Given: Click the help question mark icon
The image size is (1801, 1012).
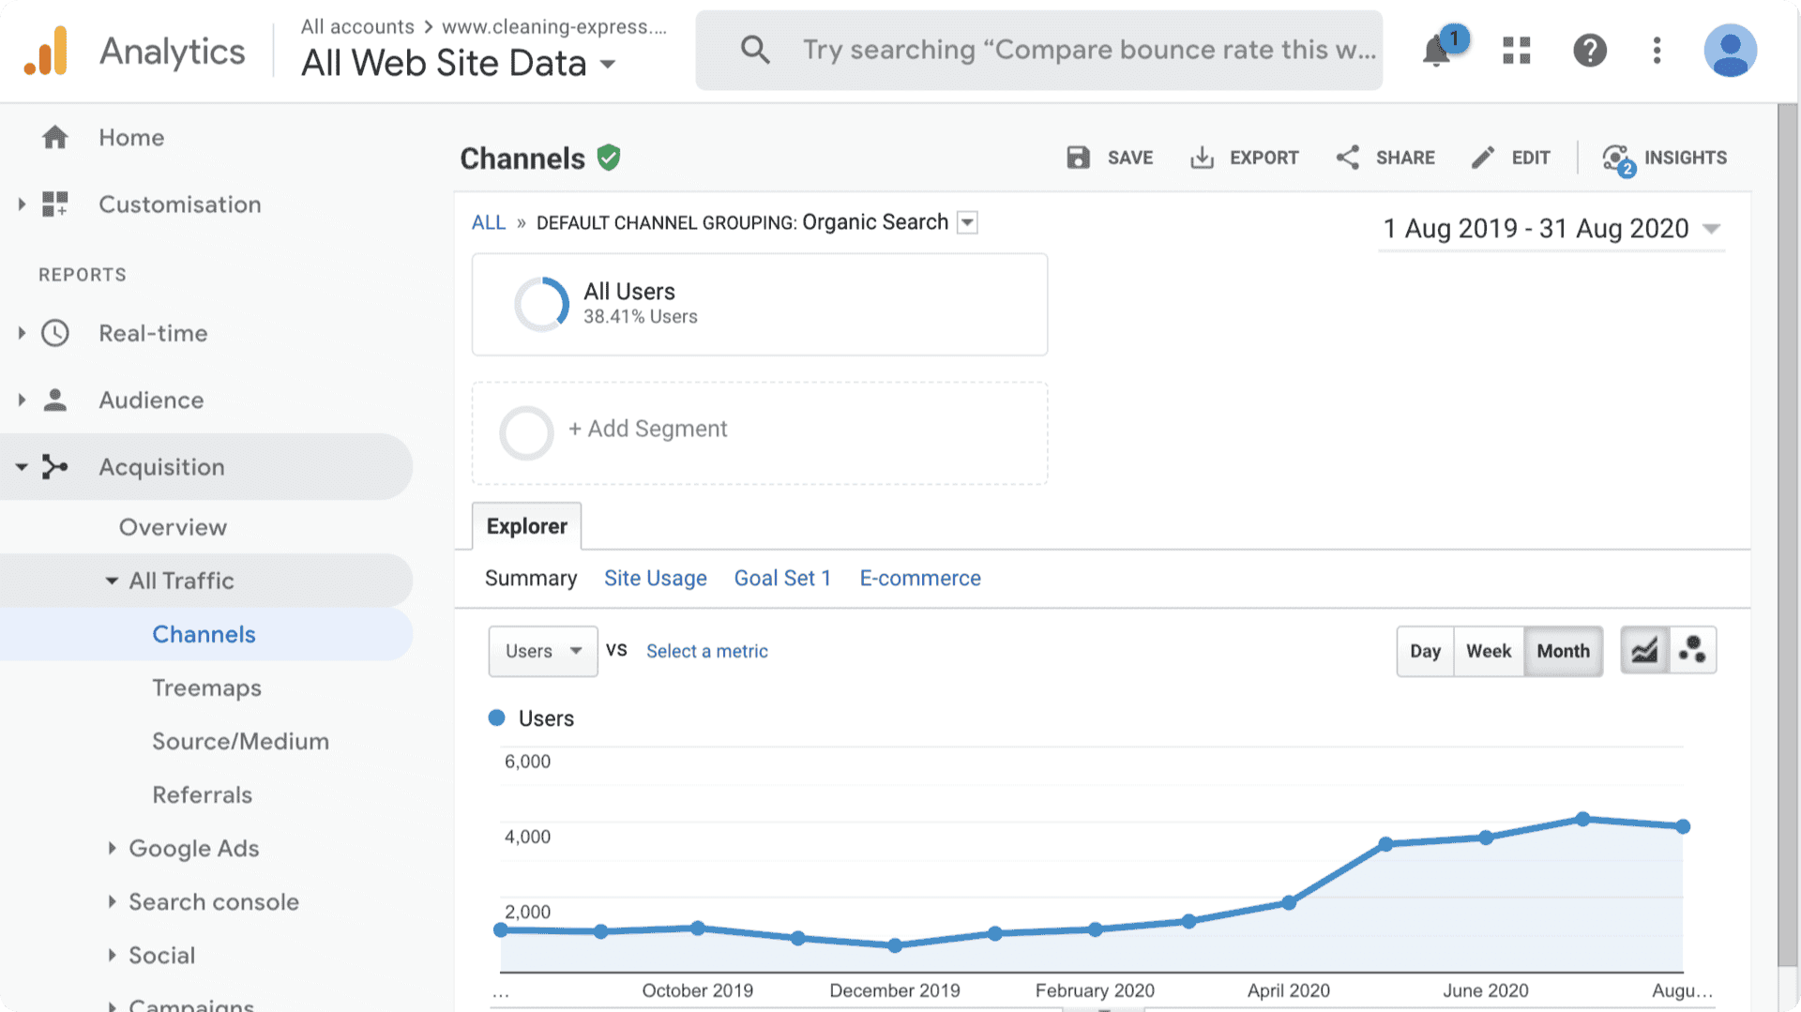Looking at the screenshot, I should pos(1589,51).
